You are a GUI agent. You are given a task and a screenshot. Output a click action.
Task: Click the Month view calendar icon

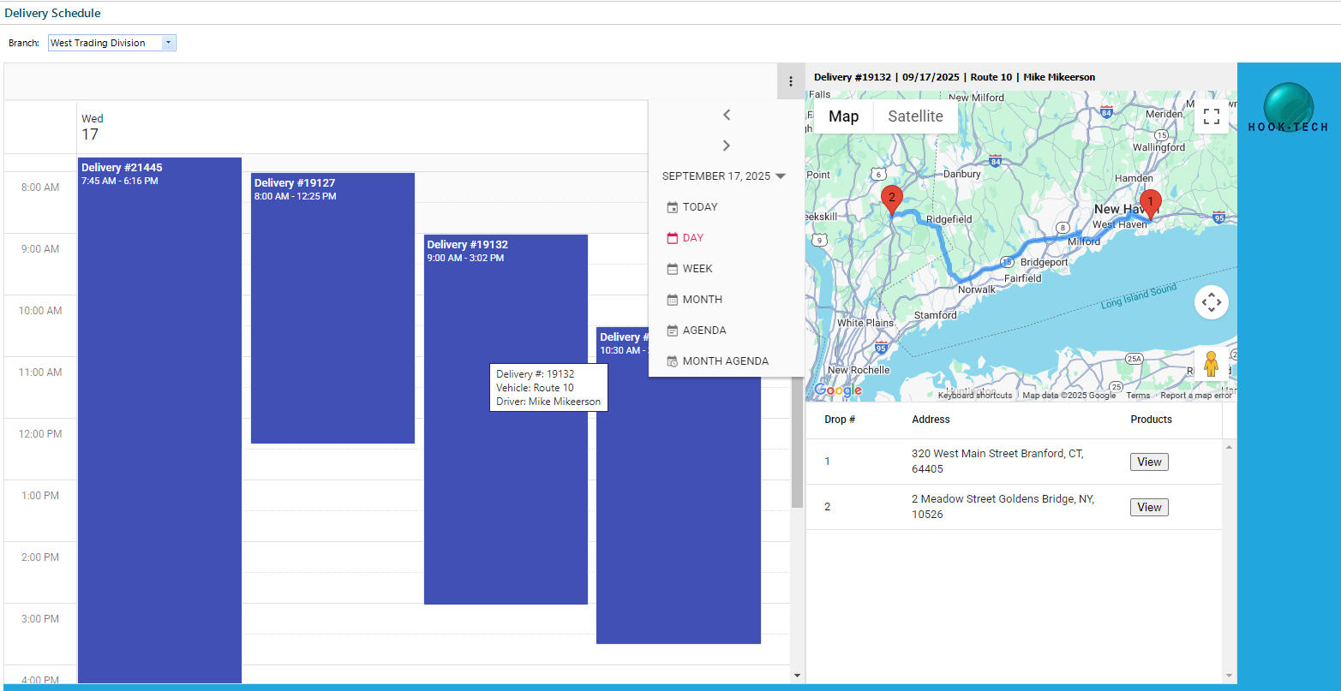(x=673, y=300)
